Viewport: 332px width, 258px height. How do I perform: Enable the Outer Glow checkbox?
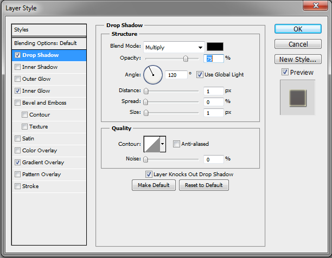[17, 79]
